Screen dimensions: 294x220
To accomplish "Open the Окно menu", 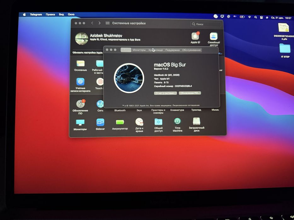I will pyautogui.click(x=71, y=14).
